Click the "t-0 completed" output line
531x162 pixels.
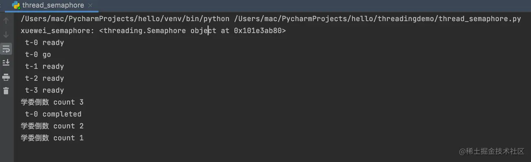pyautogui.click(x=53, y=114)
